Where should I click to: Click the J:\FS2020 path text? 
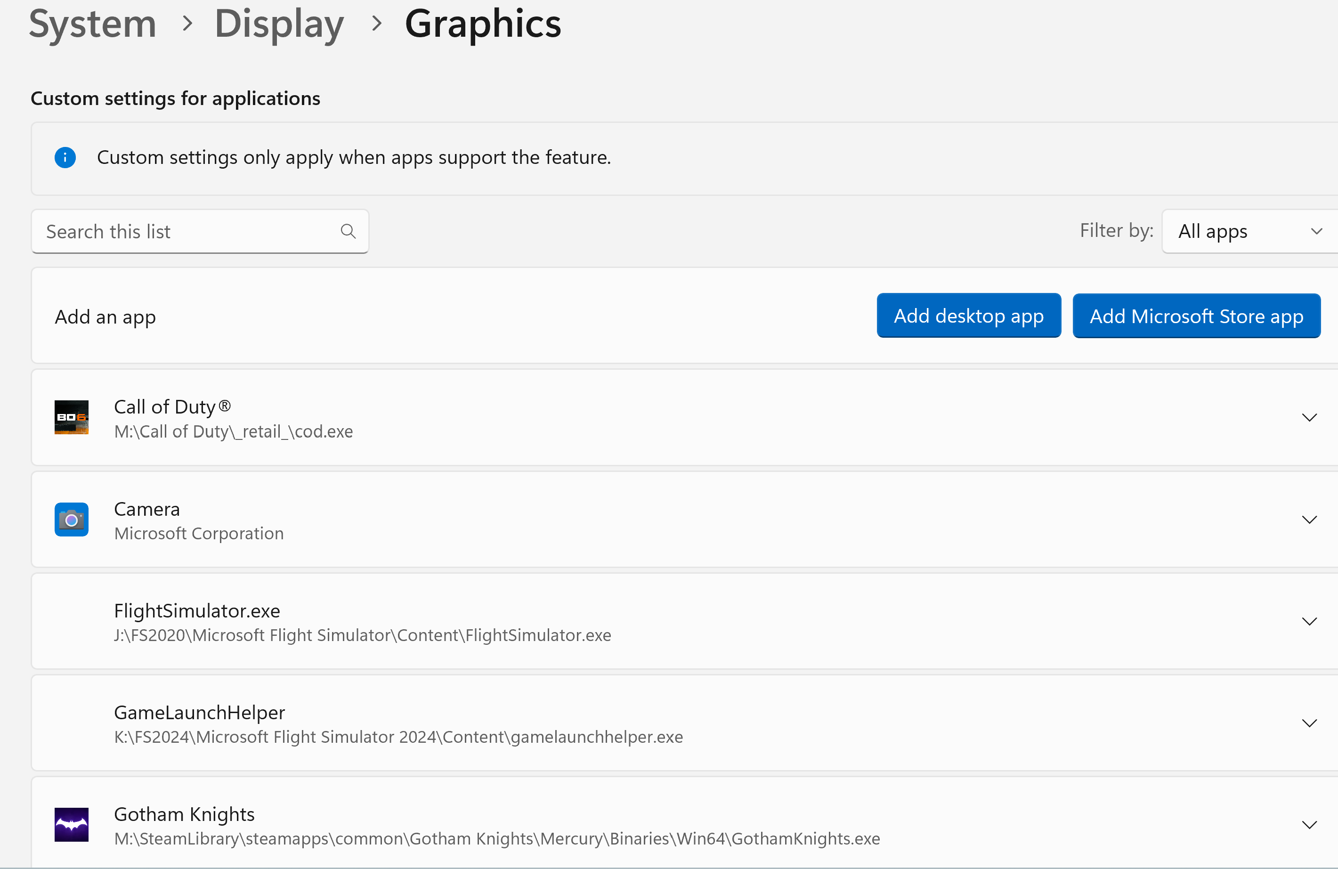click(x=363, y=635)
